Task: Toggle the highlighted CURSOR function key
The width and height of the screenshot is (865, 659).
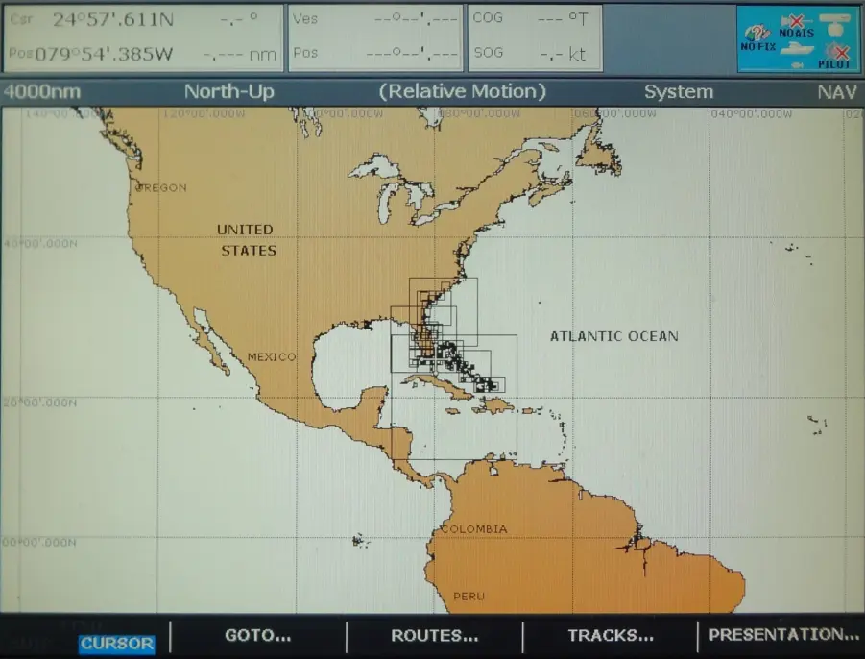Action: 116,644
